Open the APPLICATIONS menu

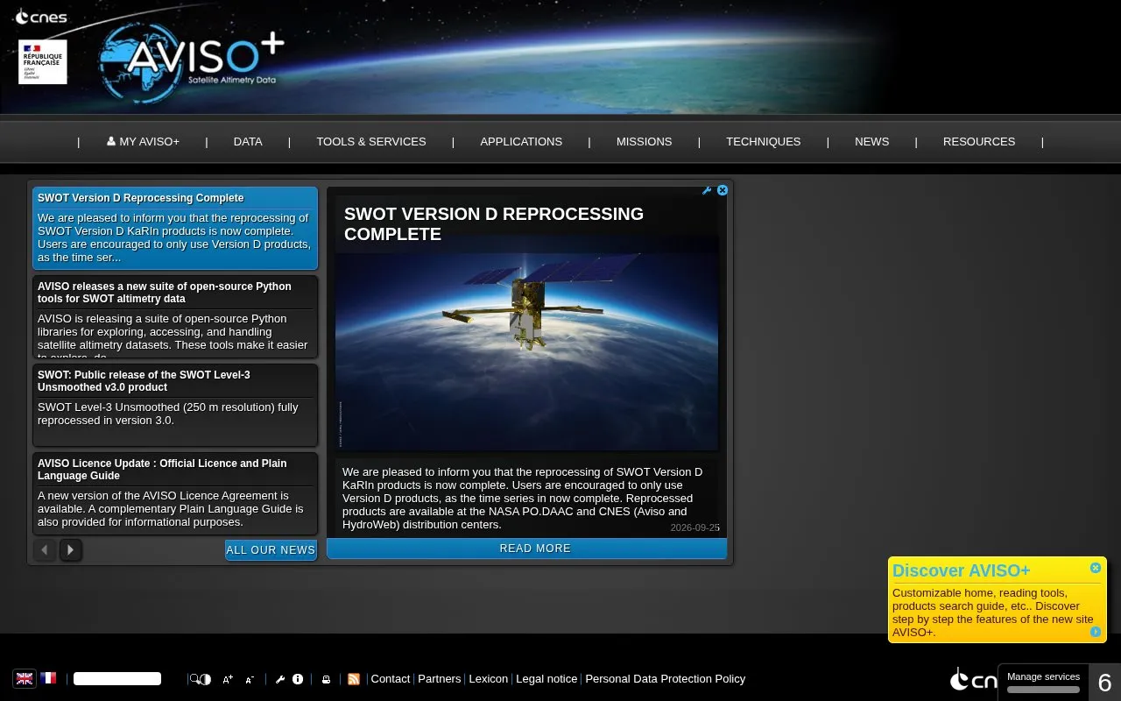[x=521, y=141]
